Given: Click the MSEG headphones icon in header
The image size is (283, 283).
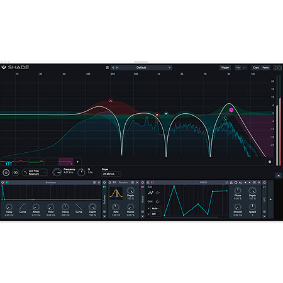Looking at the screenshot, I should click(x=236, y=182).
